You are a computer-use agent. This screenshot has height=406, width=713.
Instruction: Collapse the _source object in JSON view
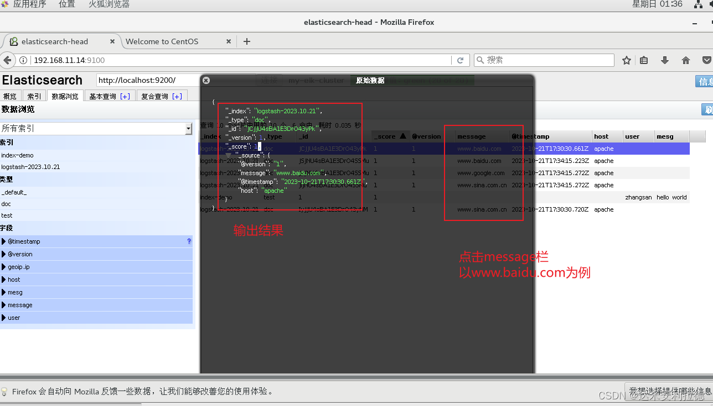(x=229, y=155)
